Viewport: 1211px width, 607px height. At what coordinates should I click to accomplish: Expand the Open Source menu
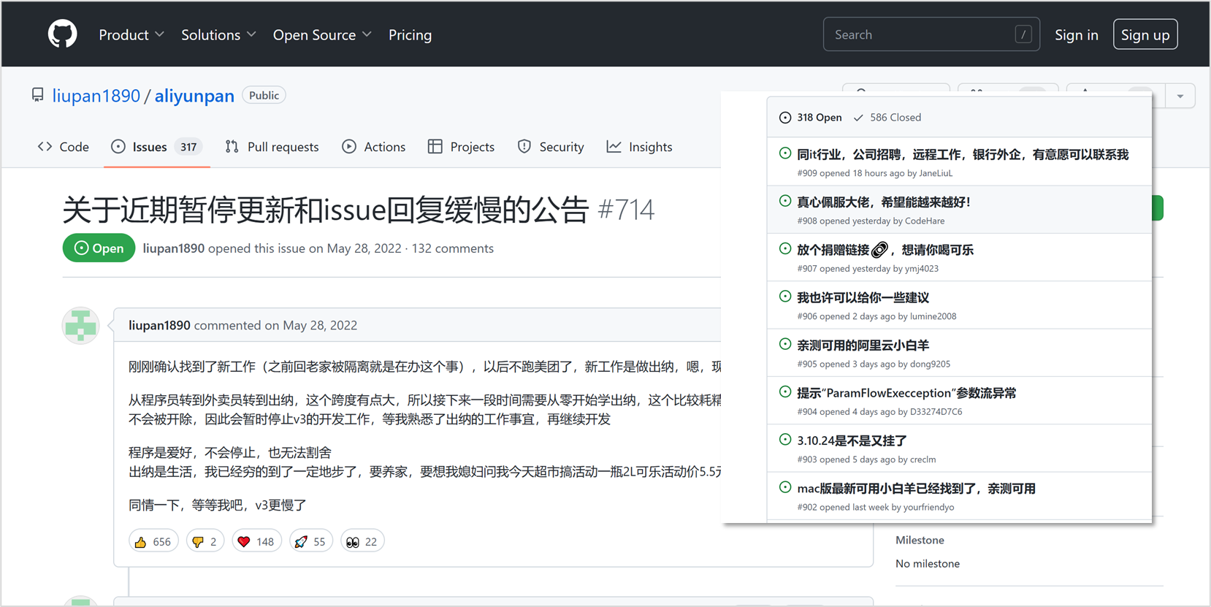click(322, 34)
